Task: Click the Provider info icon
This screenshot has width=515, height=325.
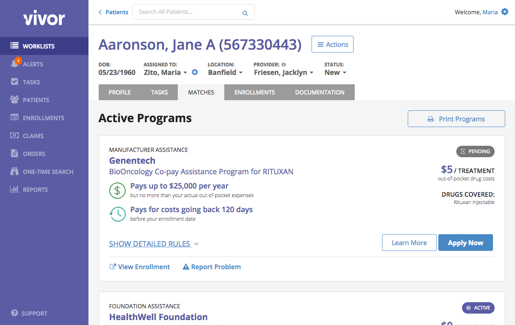Action: [x=283, y=64]
